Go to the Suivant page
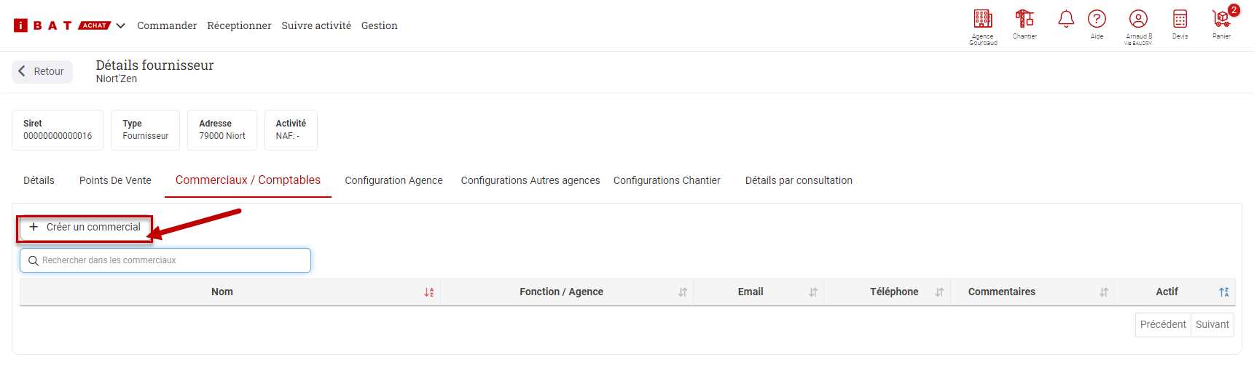This screenshot has height=365, width=1254. point(1212,324)
